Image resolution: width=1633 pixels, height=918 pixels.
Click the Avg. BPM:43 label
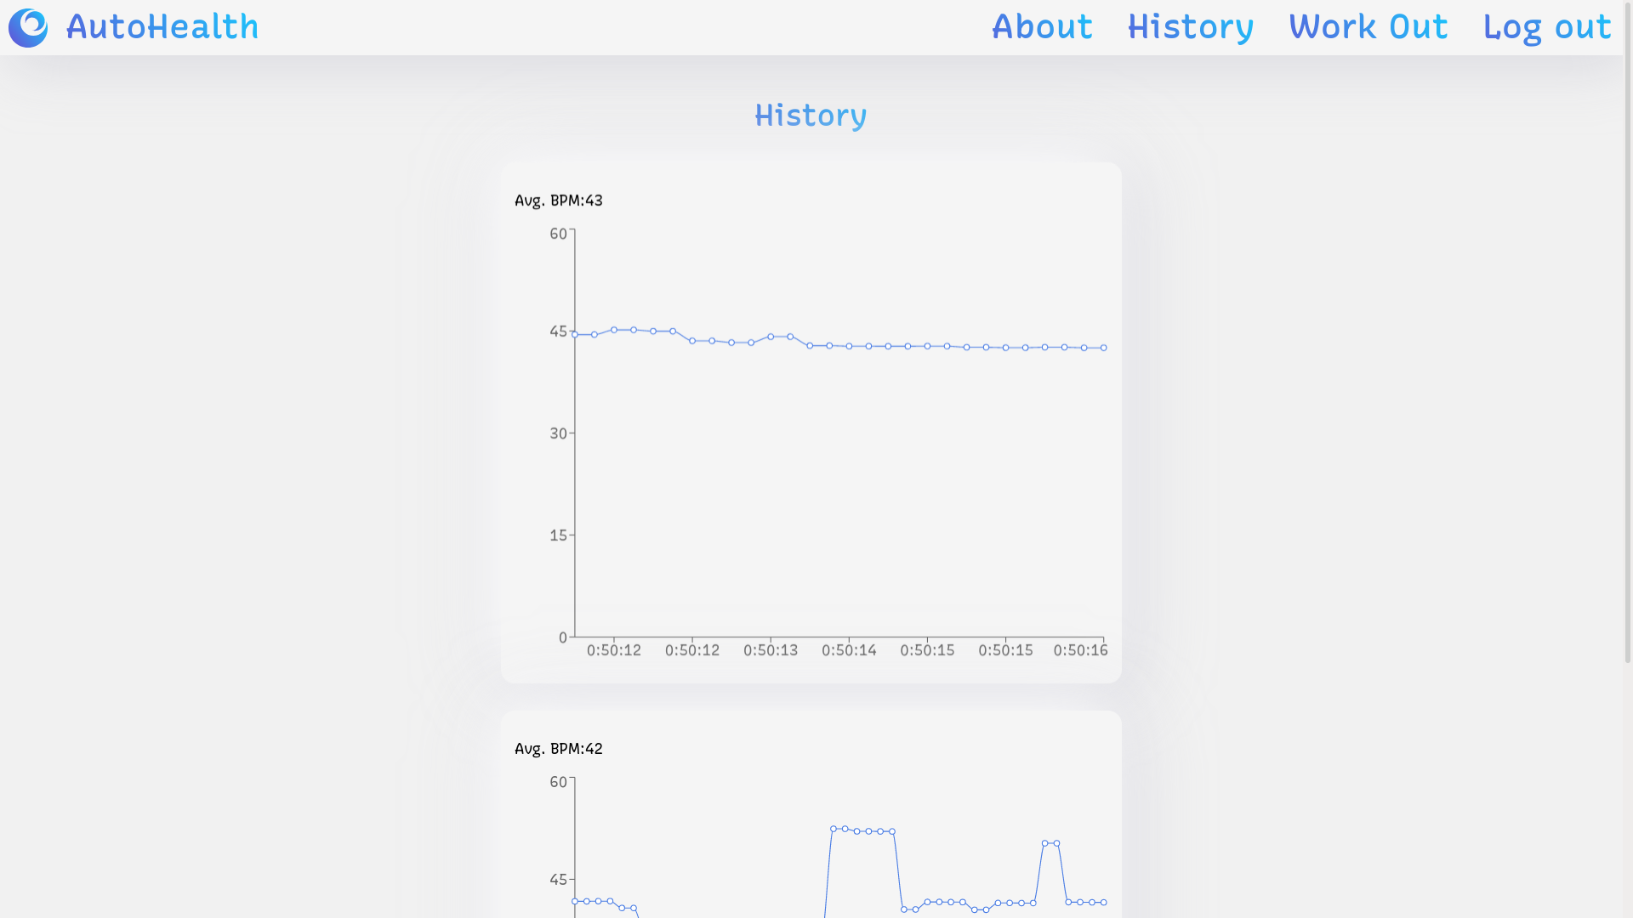559,201
